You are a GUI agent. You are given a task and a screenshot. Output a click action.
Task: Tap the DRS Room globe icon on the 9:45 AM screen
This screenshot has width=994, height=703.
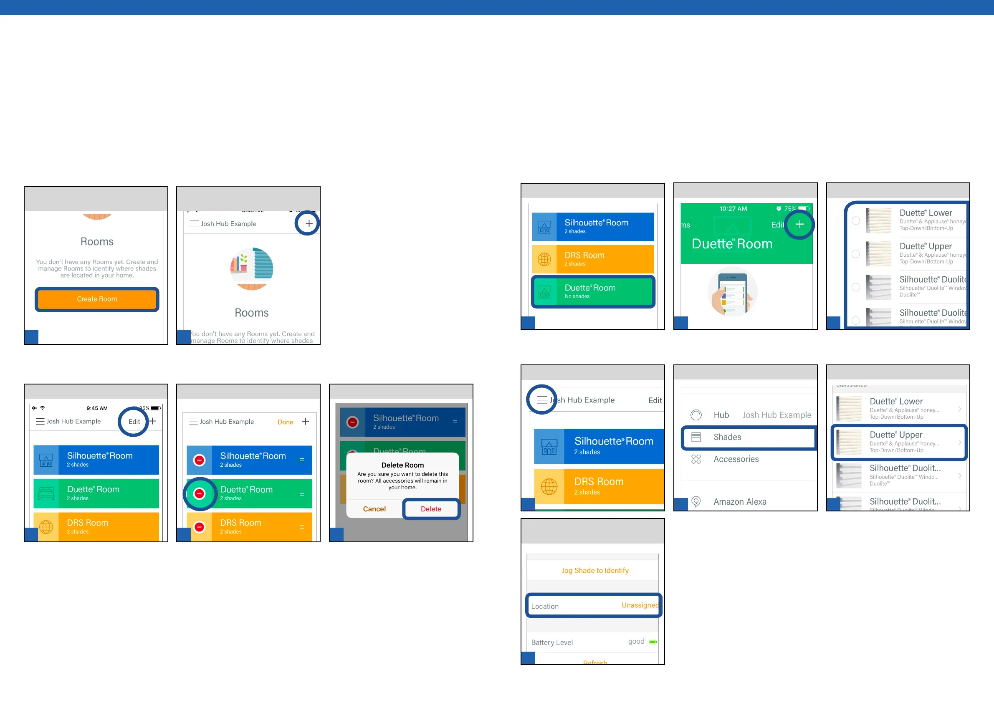46,527
